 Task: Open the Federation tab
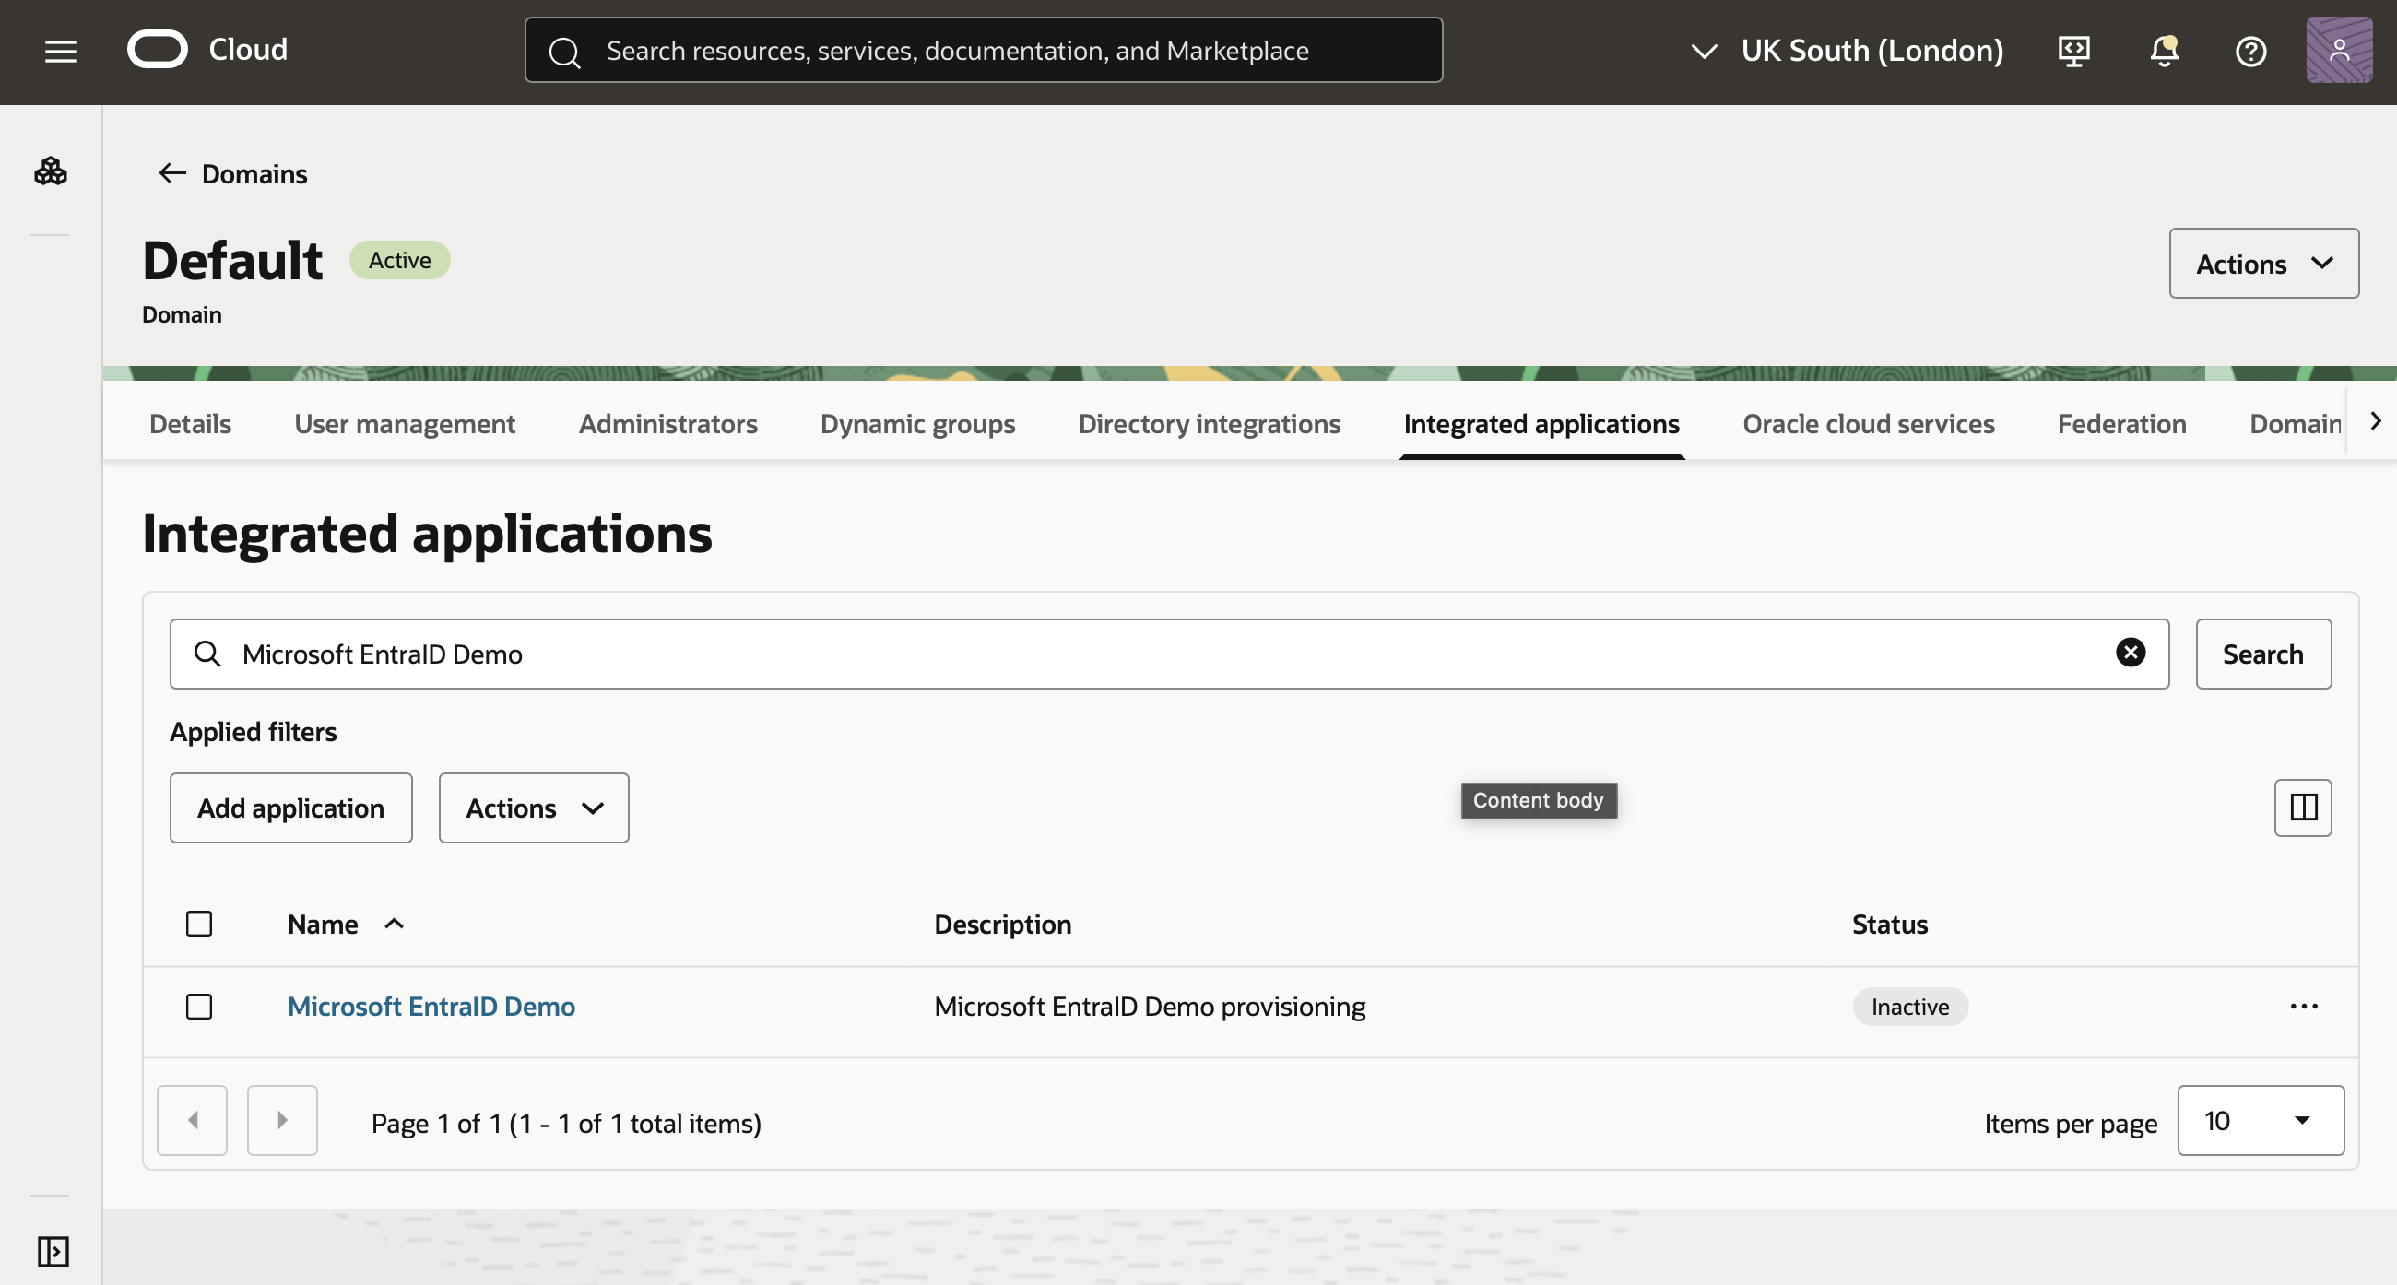2120,423
